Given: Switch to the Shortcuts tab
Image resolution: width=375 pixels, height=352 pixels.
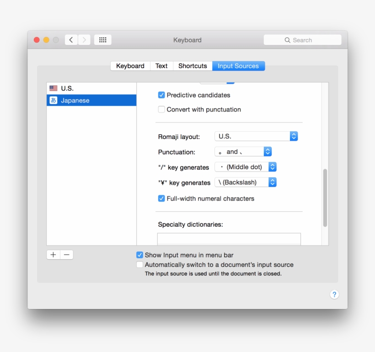Looking at the screenshot, I should point(193,66).
